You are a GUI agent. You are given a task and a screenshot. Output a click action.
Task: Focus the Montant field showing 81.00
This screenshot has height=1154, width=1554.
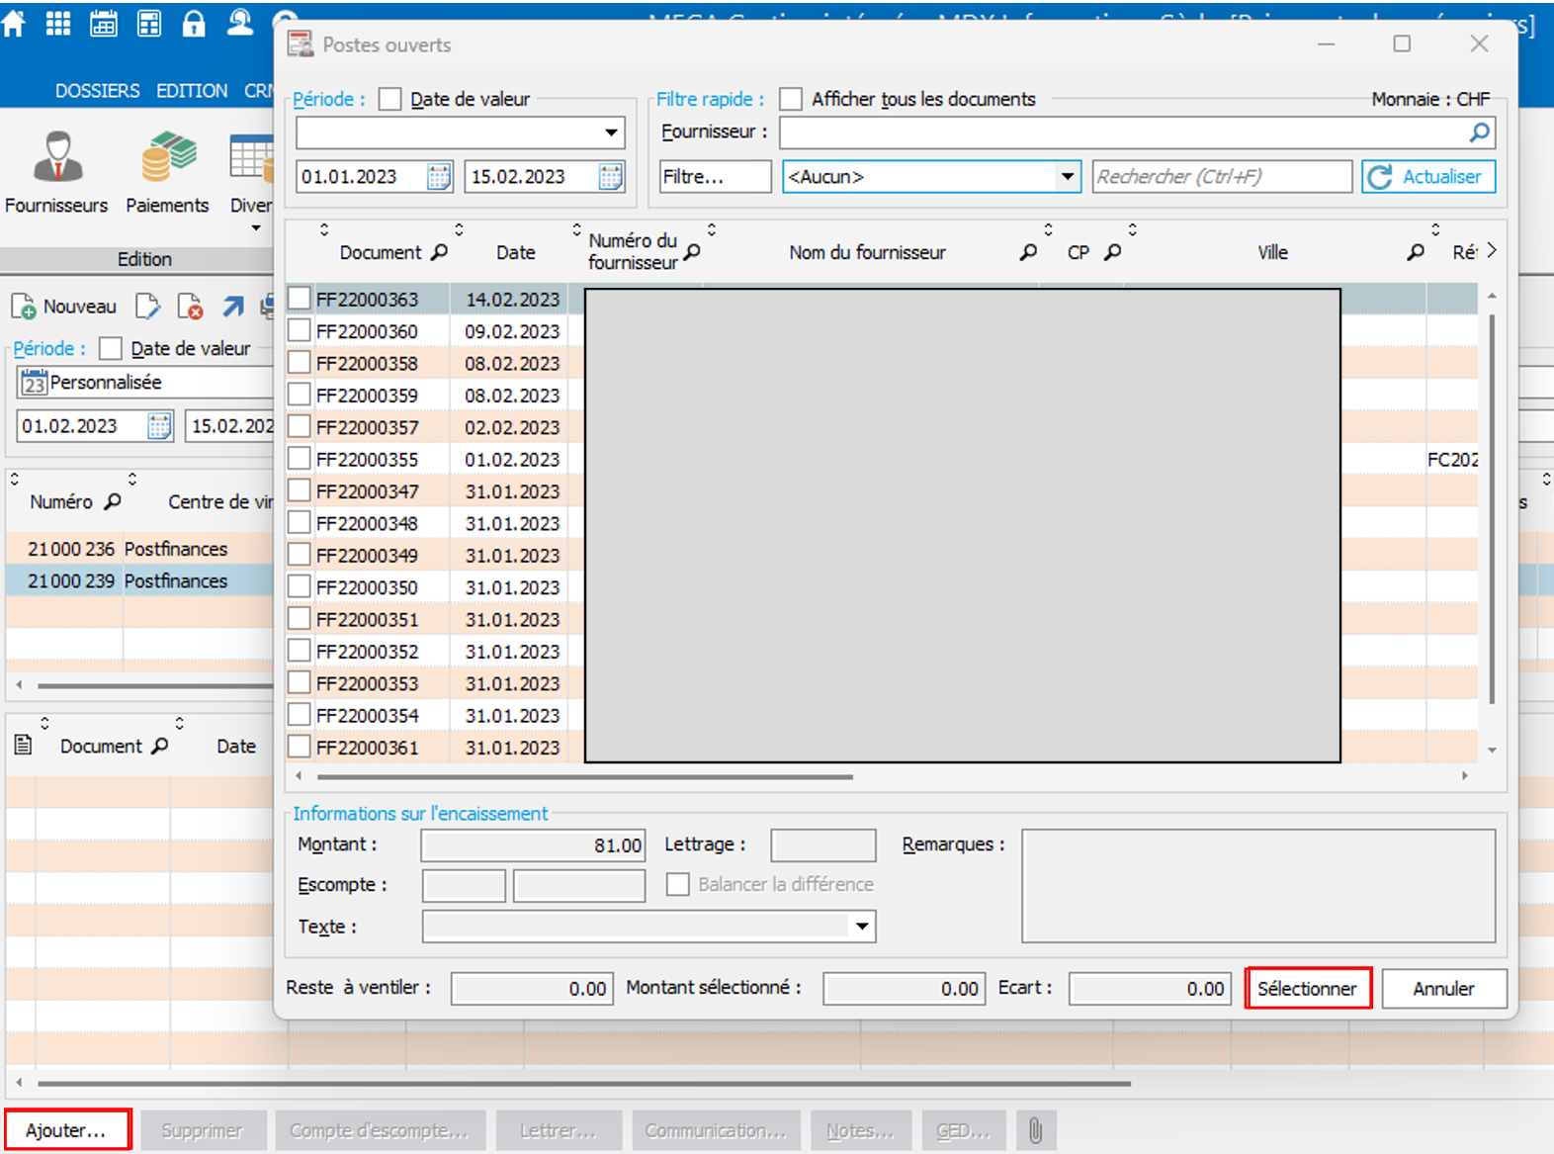click(x=533, y=845)
